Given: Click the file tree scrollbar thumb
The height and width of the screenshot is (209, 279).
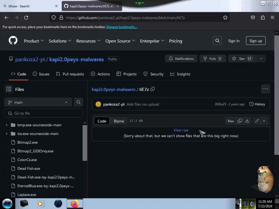Looking at the screenshot, I should click(85, 143).
